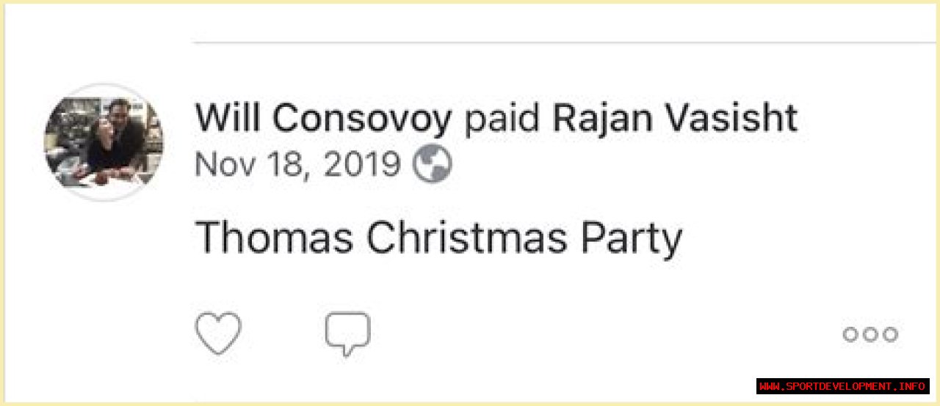Click the surname "Consovoy" in the header

[x=362, y=119]
